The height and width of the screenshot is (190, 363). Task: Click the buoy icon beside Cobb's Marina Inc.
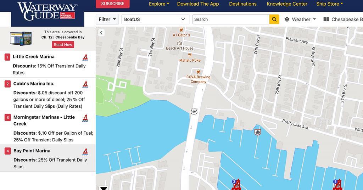85,84
